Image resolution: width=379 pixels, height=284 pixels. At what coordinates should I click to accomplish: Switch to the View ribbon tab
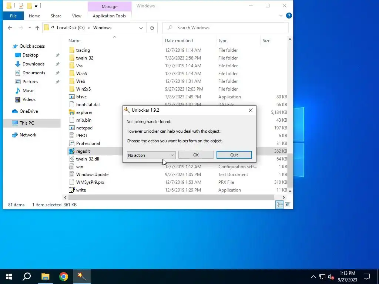pyautogui.click(x=77, y=16)
